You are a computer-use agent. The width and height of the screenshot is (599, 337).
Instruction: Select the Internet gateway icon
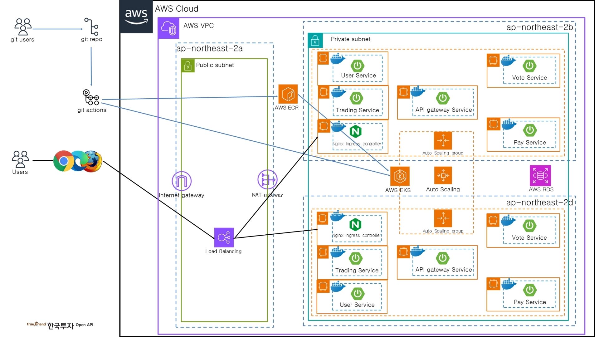click(x=182, y=181)
